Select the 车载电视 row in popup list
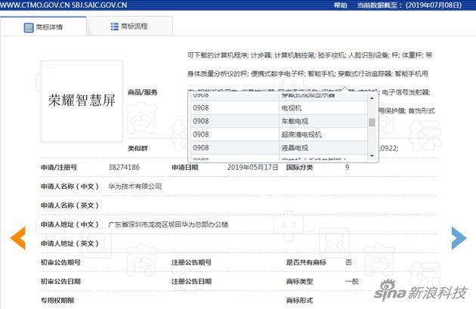This screenshot has height=309, width=476. pos(279,121)
